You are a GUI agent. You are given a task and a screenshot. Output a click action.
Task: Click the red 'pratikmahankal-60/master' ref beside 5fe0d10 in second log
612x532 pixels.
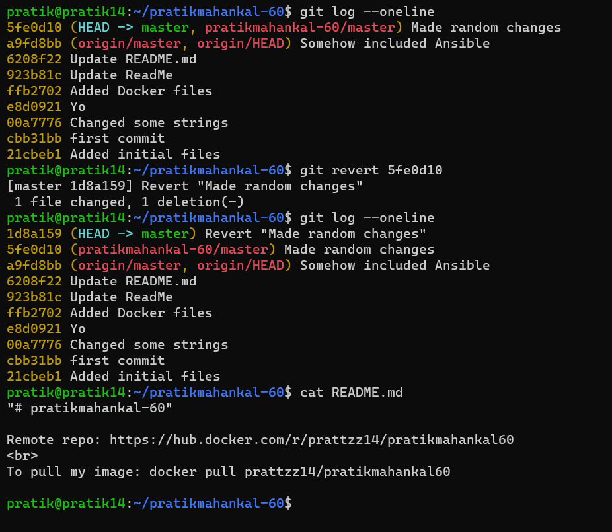[x=173, y=249]
